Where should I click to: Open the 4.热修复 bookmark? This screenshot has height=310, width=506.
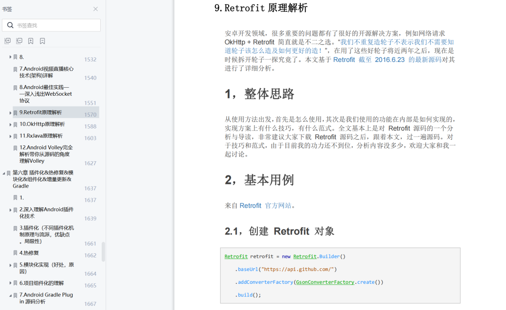coord(29,253)
